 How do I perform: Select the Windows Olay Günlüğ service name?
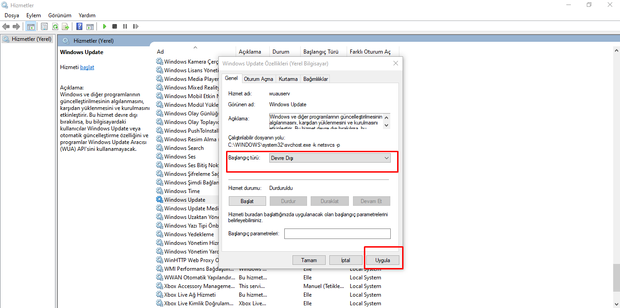(x=191, y=113)
